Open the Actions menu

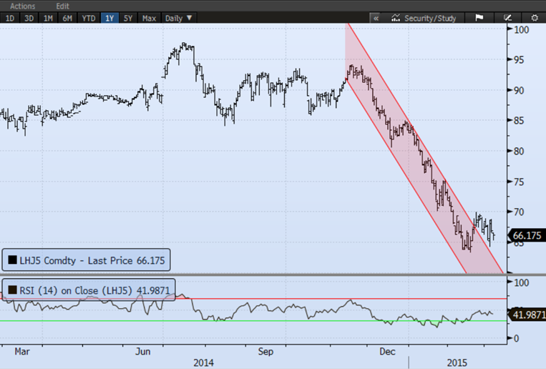[x=22, y=6]
